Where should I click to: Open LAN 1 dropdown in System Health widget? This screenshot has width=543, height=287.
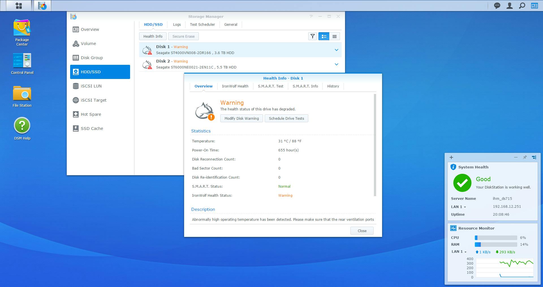[458, 207]
